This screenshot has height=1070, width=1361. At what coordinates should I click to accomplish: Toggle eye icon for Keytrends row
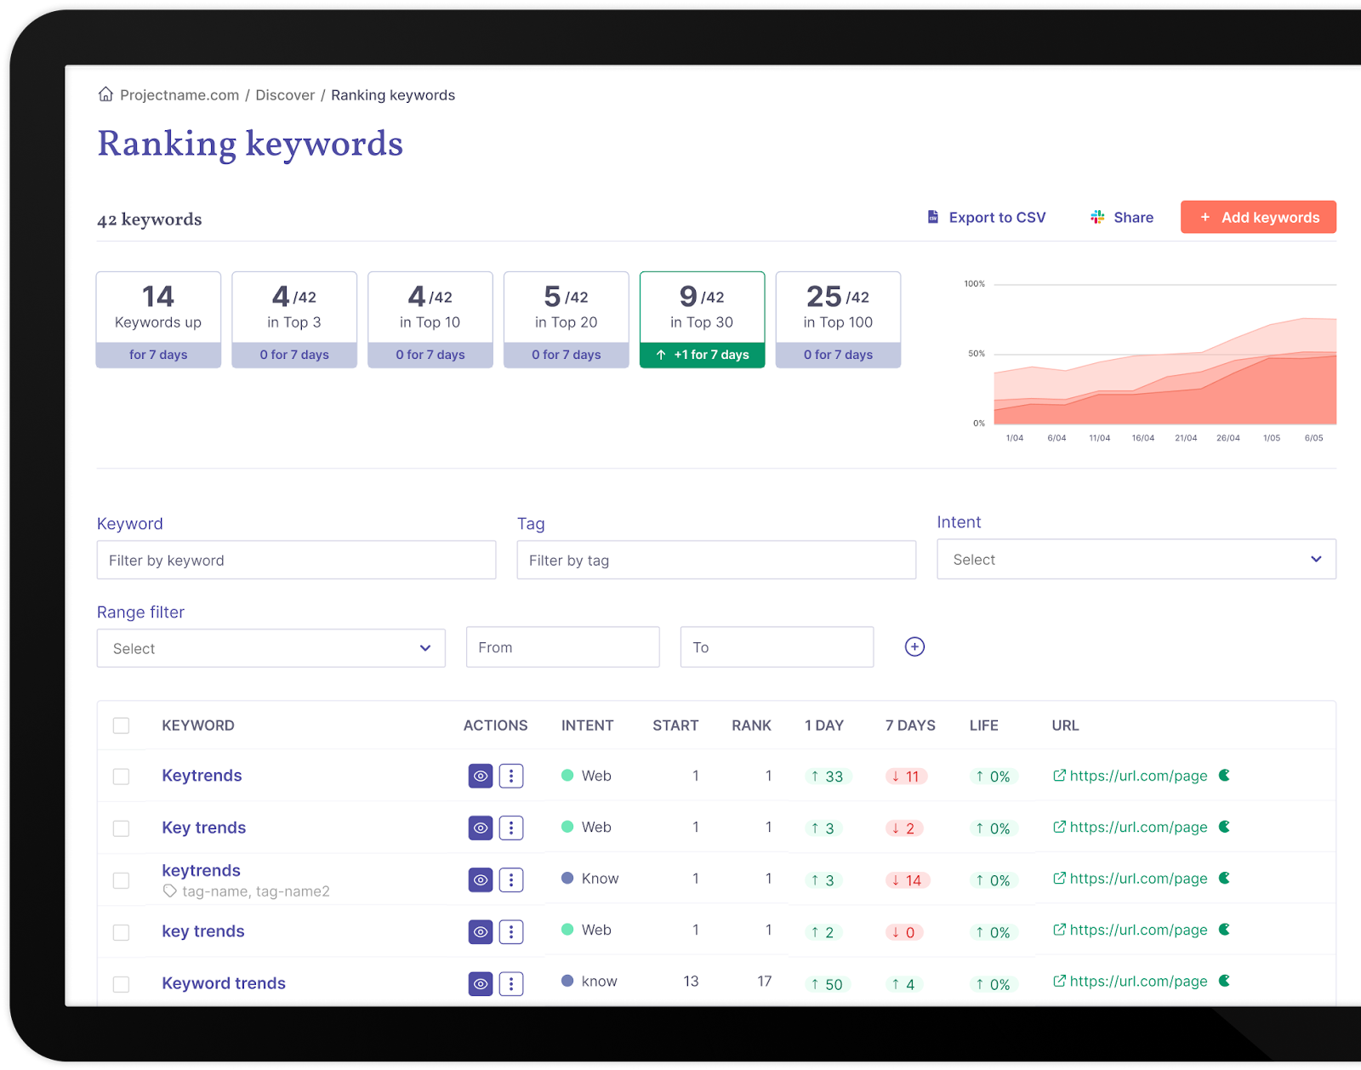point(481,776)
